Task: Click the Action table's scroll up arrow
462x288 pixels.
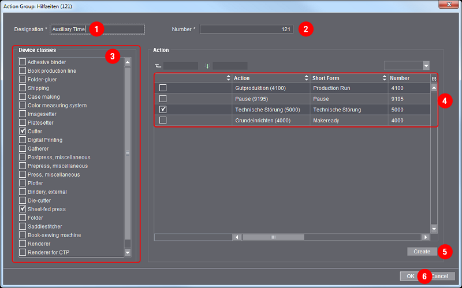Action: point(434,88)
